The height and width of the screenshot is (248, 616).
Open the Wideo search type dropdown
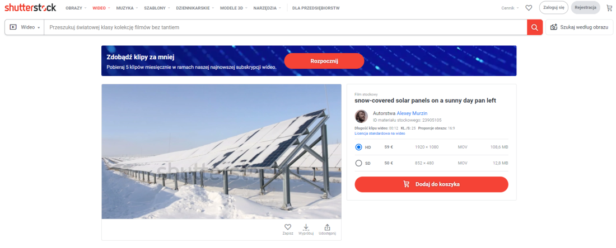25,27
